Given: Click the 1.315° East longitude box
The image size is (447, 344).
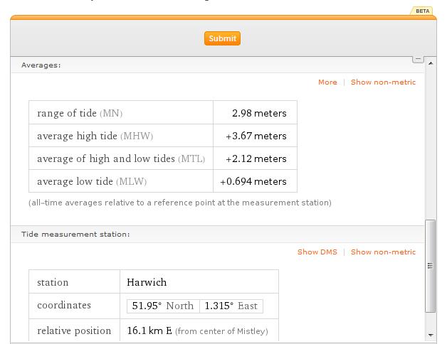Looking at the screenshot, I should [x=231, y=306].
